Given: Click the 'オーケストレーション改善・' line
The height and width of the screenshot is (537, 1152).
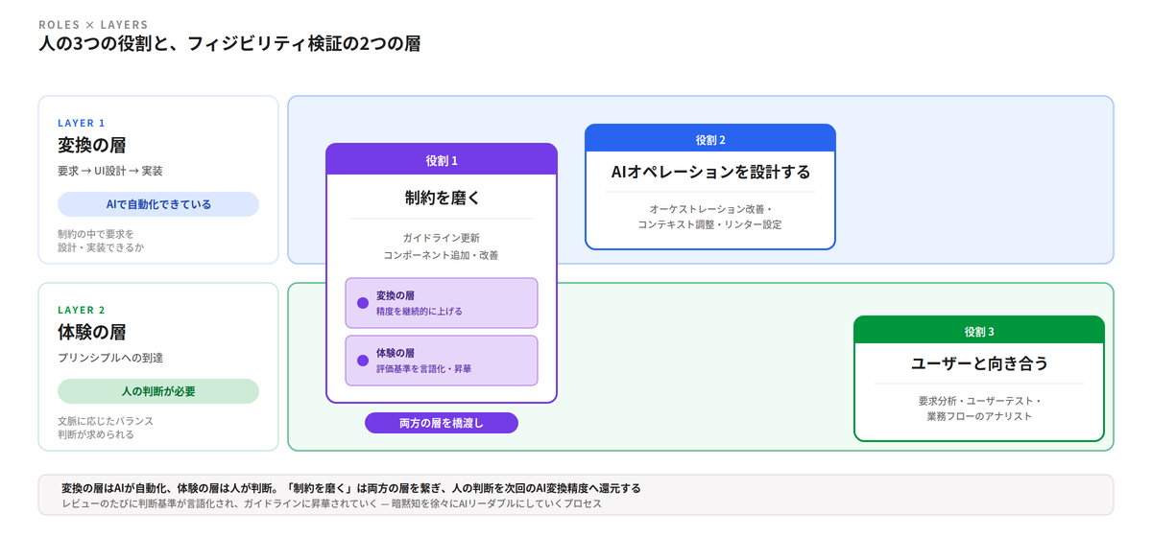Looking at the screenshot, I should click(x=710, y=208).
